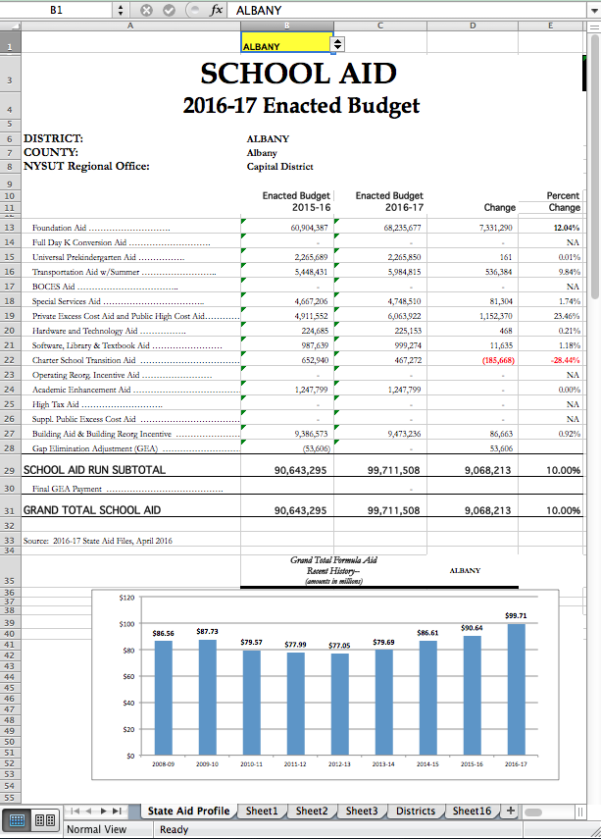Click the horizontal scrollbar thumb at bottom

tap(533, 812)
